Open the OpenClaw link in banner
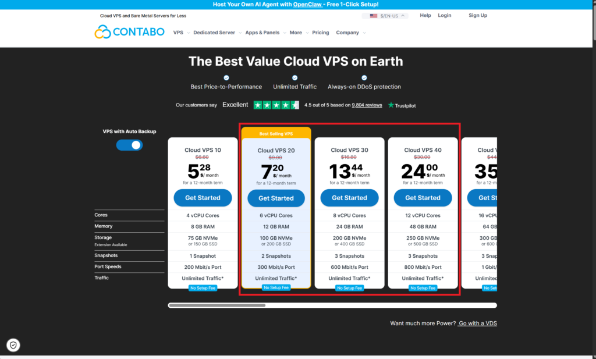Screen dimensions: 596x359 [307, 5]
